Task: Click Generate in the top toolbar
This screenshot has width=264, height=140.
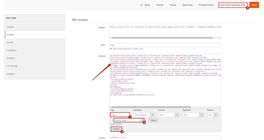Action: coord(187,5)
